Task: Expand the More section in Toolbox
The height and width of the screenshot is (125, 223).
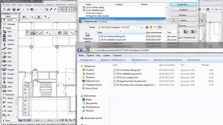Action: click(x=3, y=120)
